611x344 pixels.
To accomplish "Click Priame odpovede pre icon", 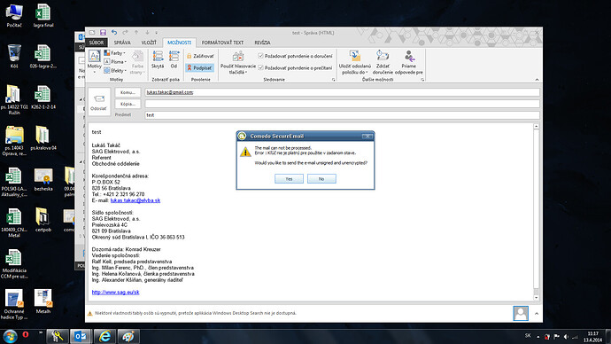I will (x=409, y=62).
